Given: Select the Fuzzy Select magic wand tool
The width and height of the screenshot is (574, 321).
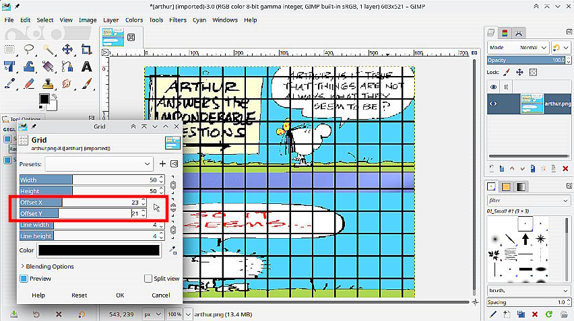Looking at the screenshot, I should (48, 49).
